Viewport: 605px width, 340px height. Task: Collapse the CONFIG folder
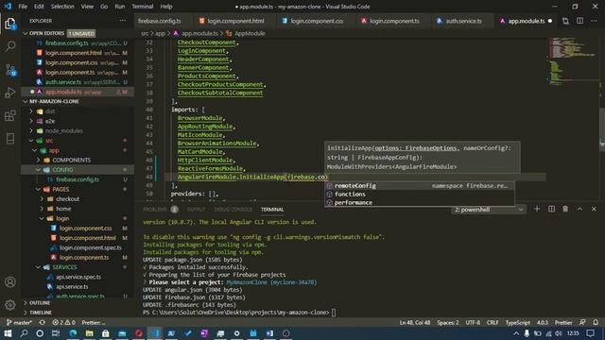tap(62, 170)
